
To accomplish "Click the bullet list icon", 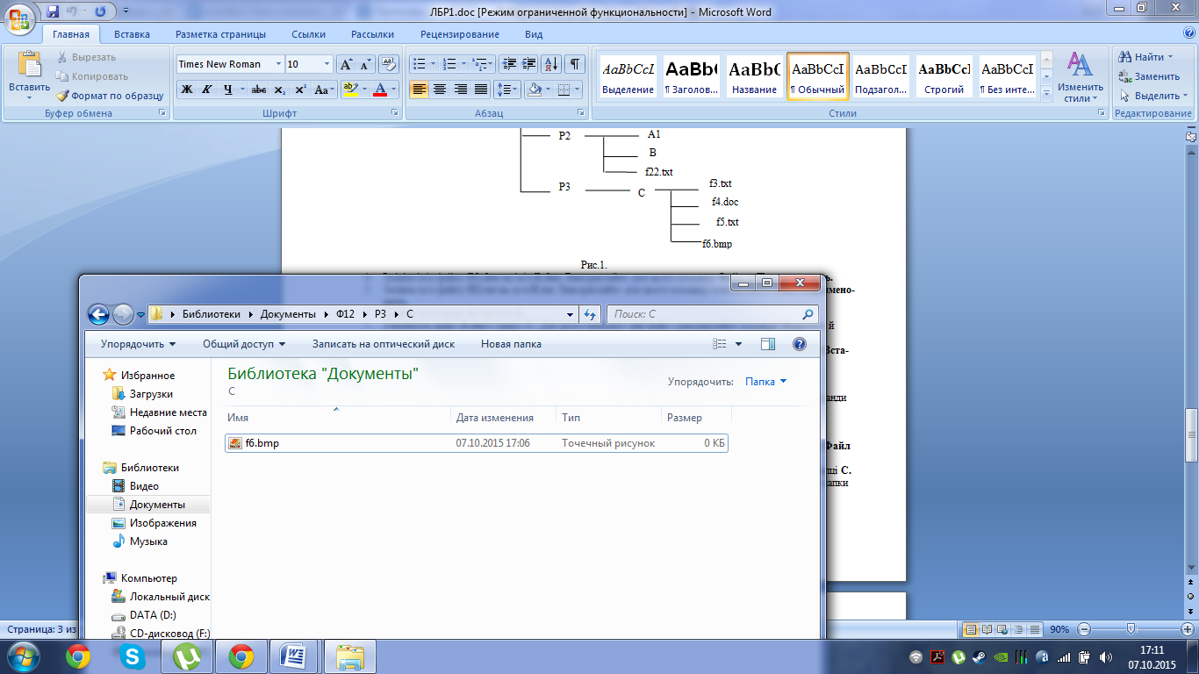I will tap(420, 64).
